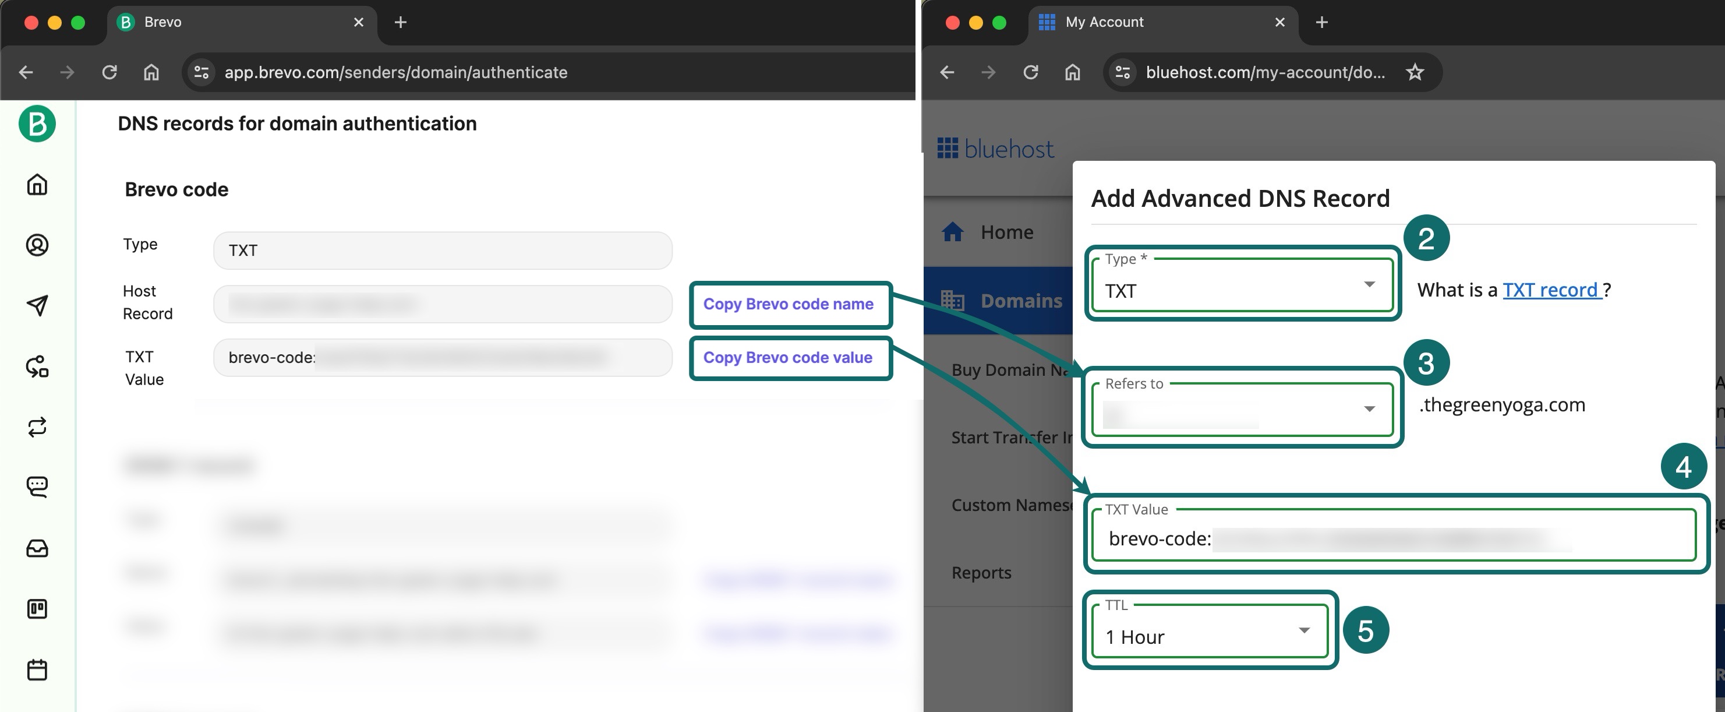Open the Brevo inbox icon
Screen dimensions: 1725x712
click(x=37, y=548)
